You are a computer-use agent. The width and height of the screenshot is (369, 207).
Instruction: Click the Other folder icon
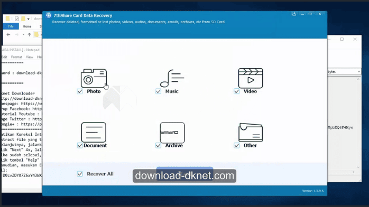(251, 133)
